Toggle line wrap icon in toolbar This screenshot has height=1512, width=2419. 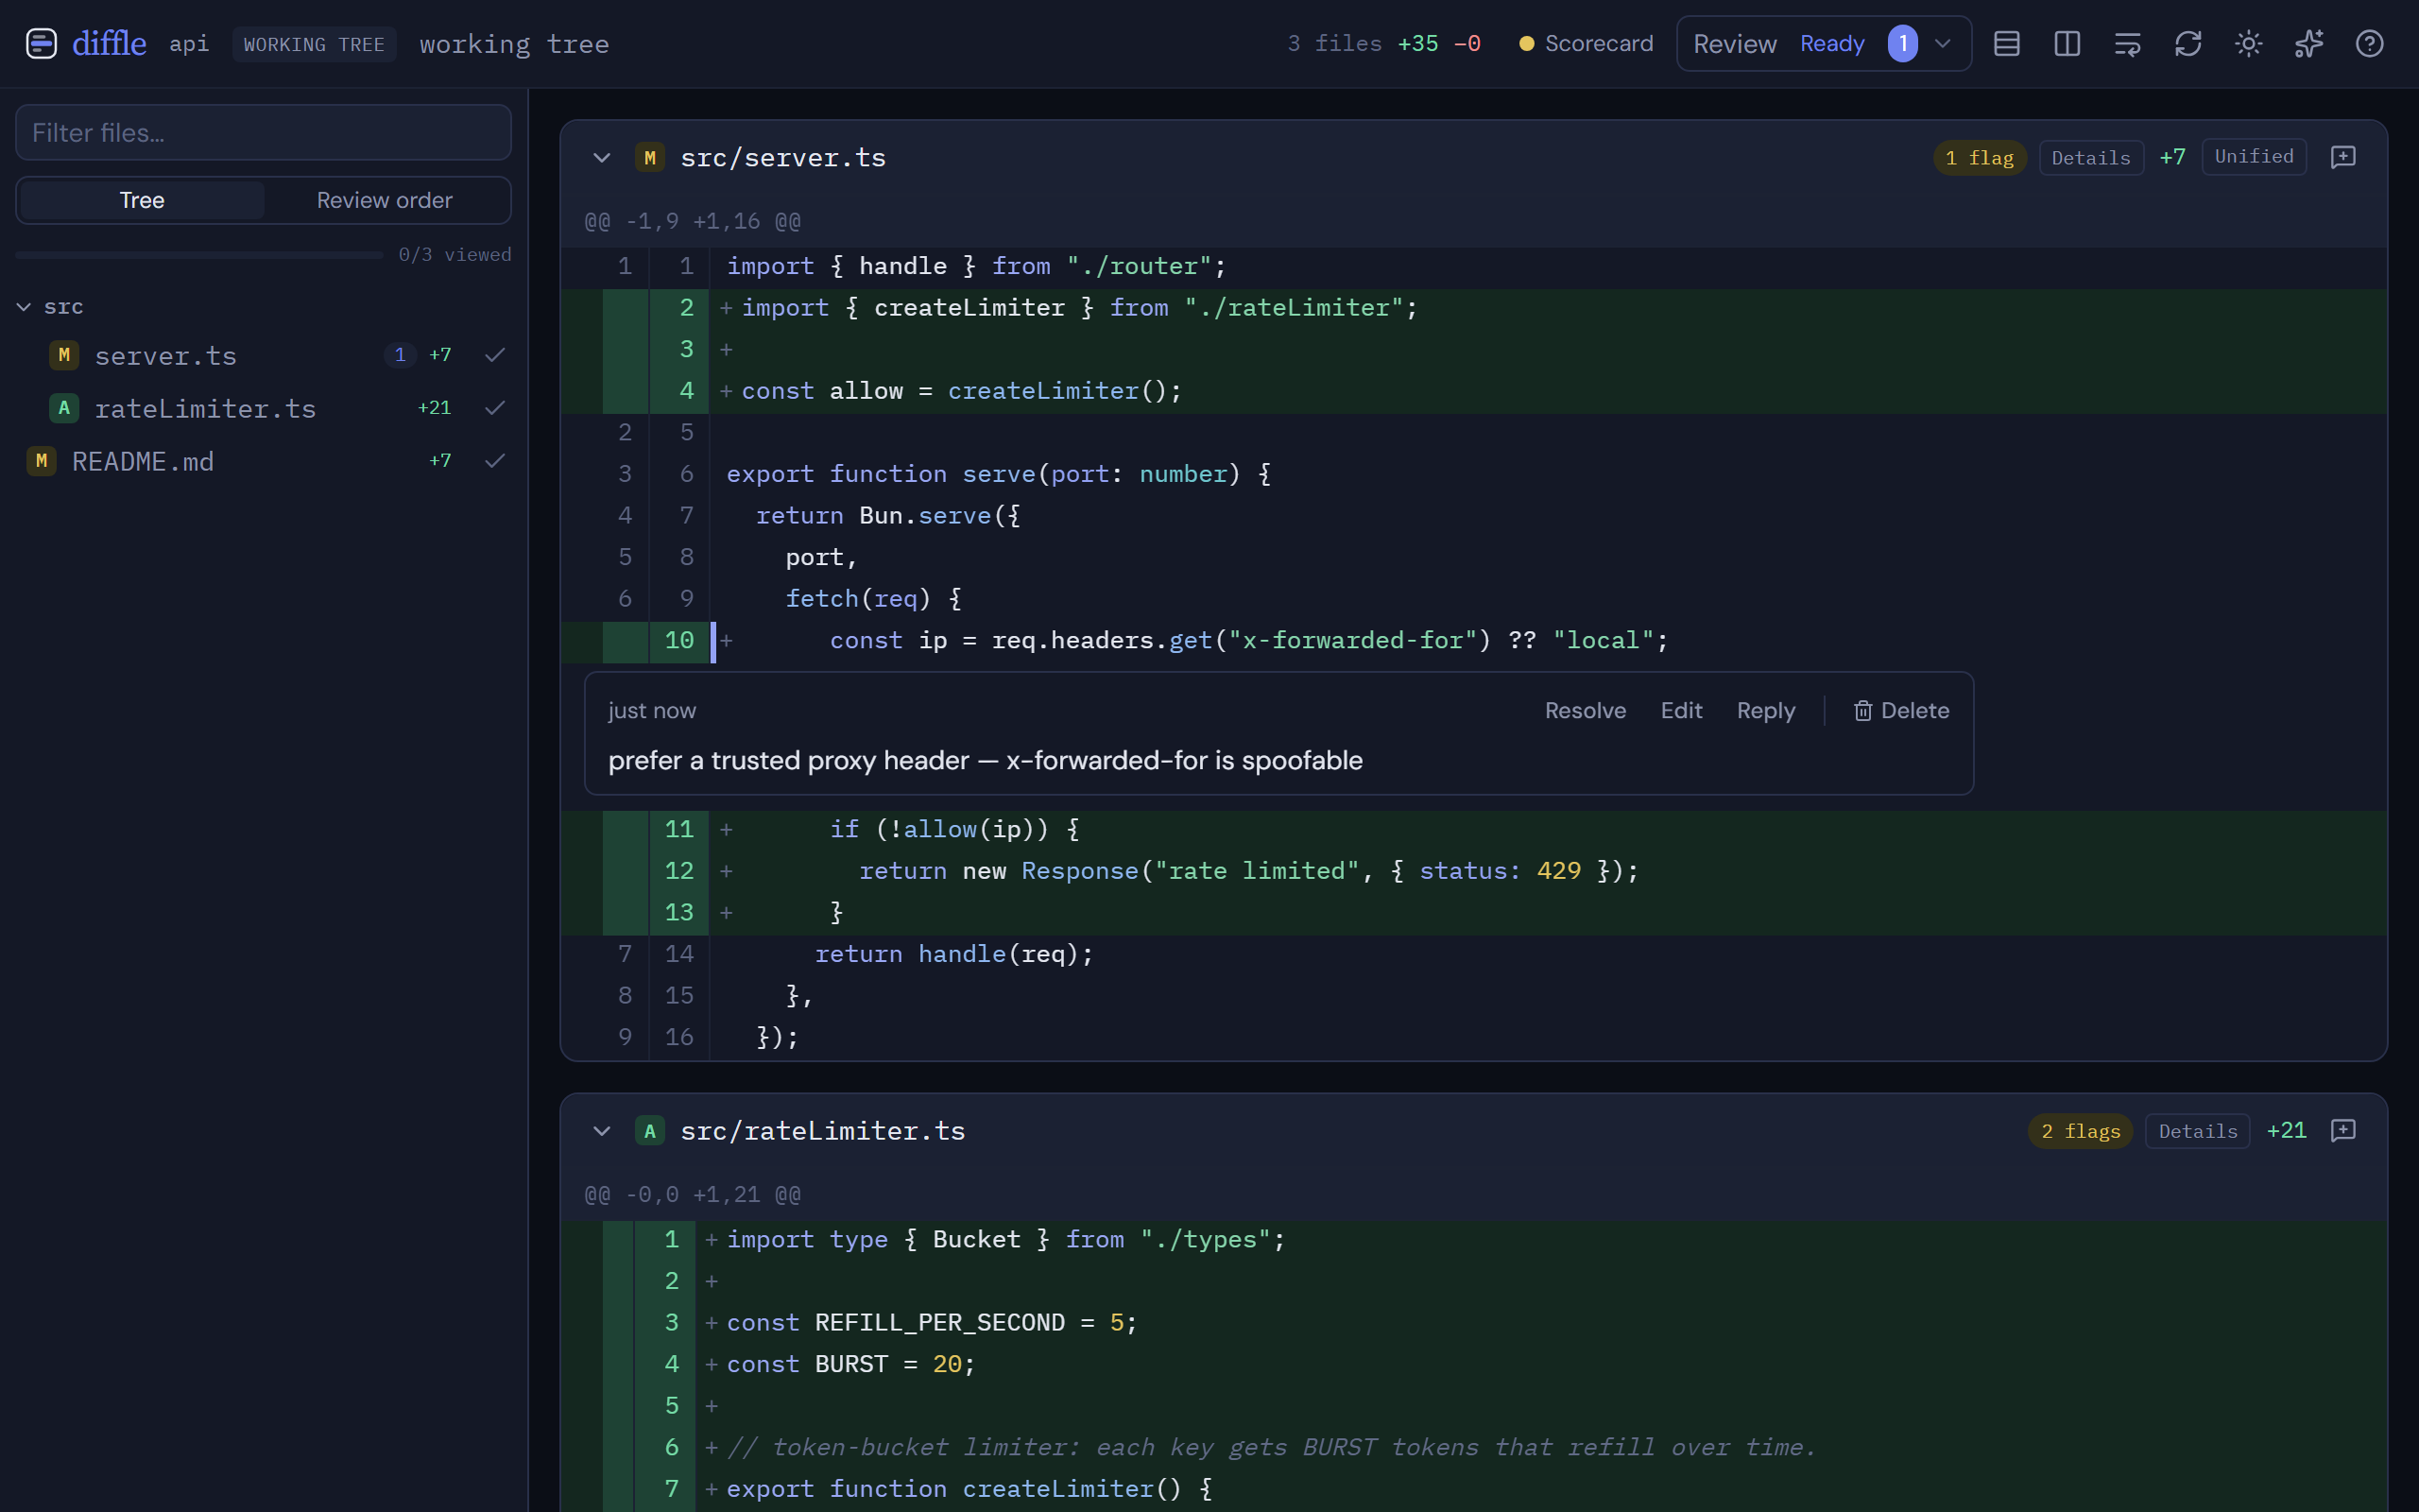click(2127, 44)
